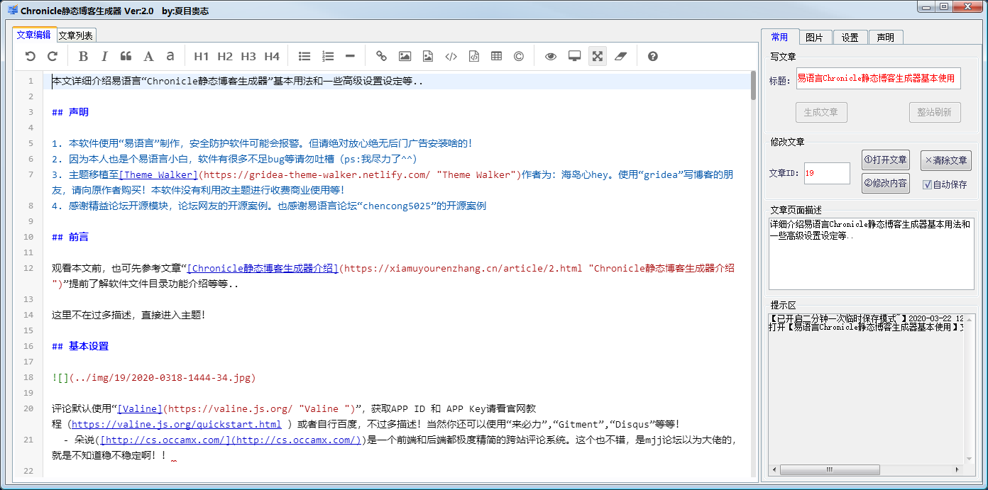
Task: Click the uppercase 'A' conversion icon
Action: tap(148, 57)
